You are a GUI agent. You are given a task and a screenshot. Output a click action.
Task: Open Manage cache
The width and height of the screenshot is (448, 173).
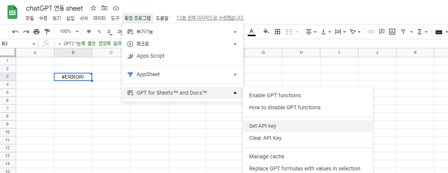(x=308, y=156)
